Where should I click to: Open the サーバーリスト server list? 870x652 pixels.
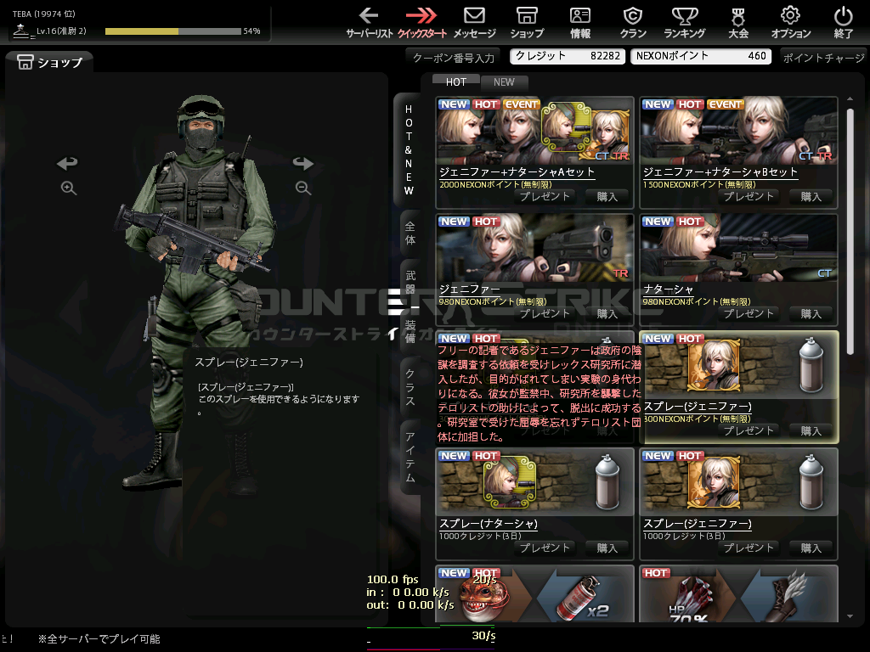click(369, 22)
